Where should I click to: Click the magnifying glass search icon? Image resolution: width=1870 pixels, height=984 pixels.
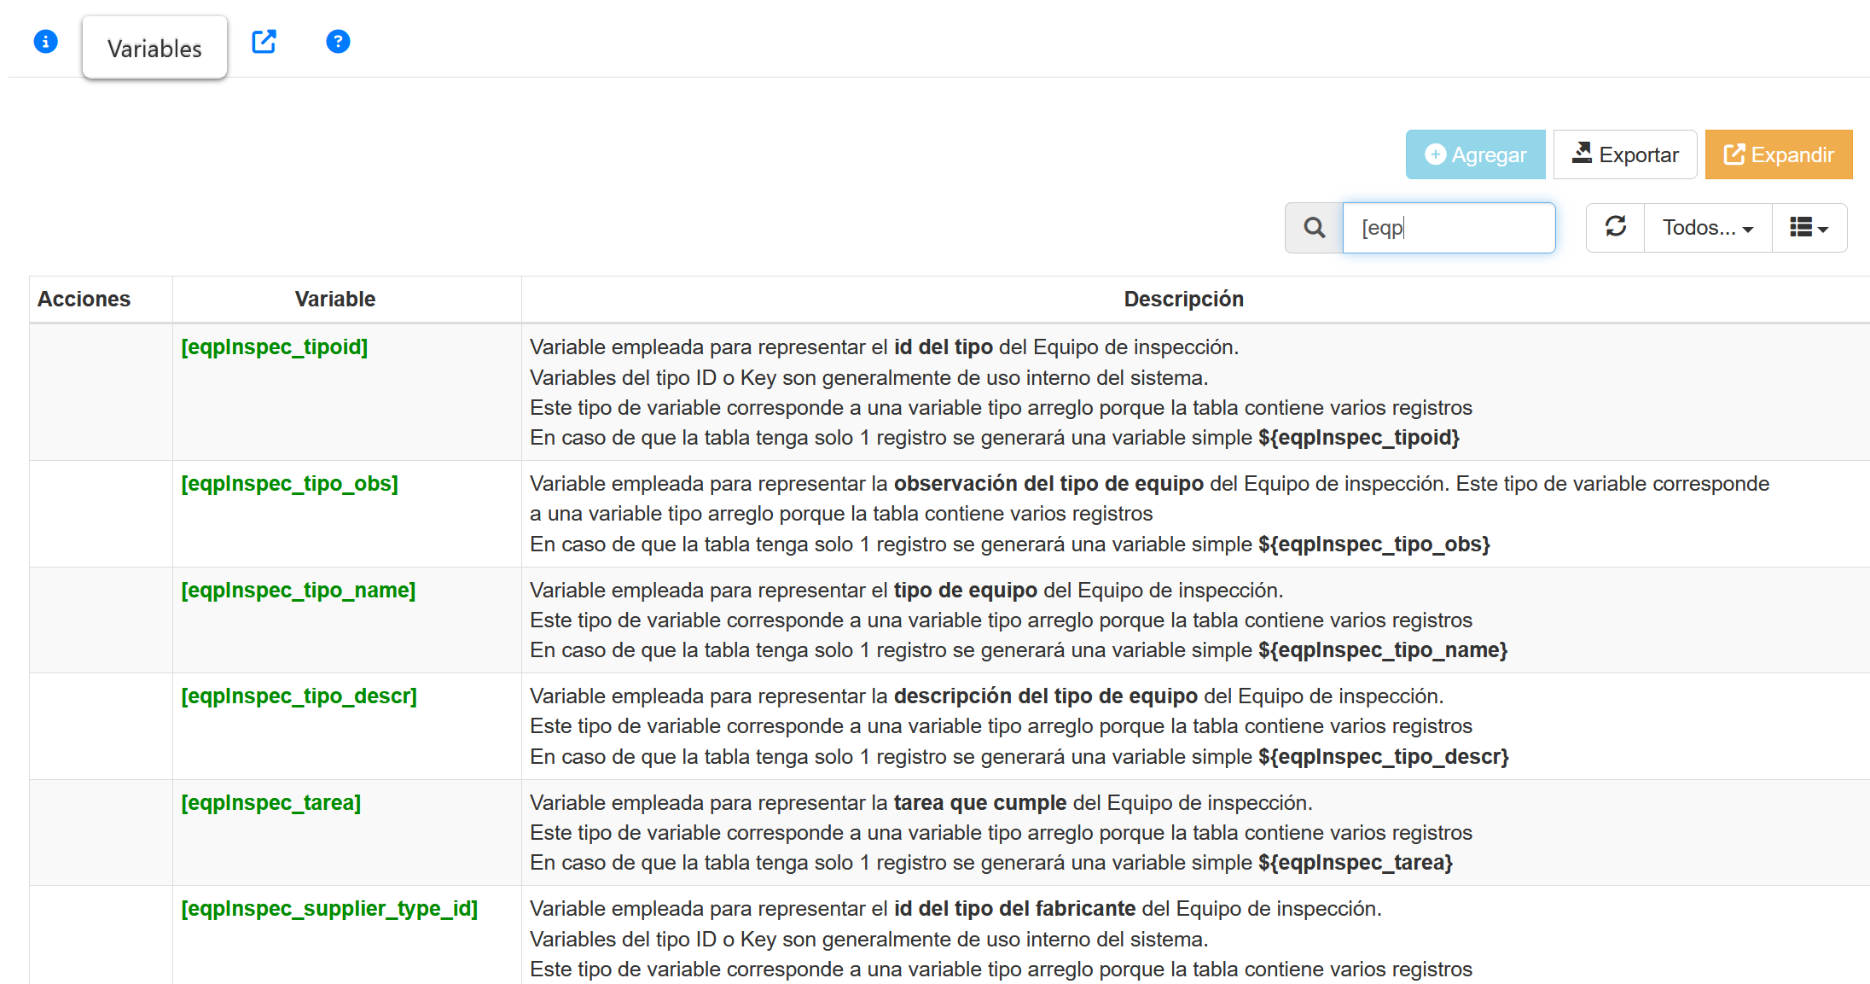pos(1314,228)
